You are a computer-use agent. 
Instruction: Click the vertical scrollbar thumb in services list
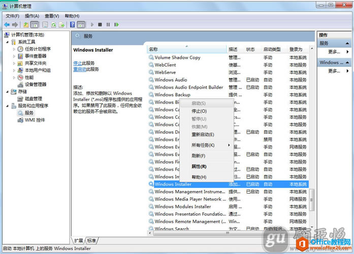click(x=311, y=200)
